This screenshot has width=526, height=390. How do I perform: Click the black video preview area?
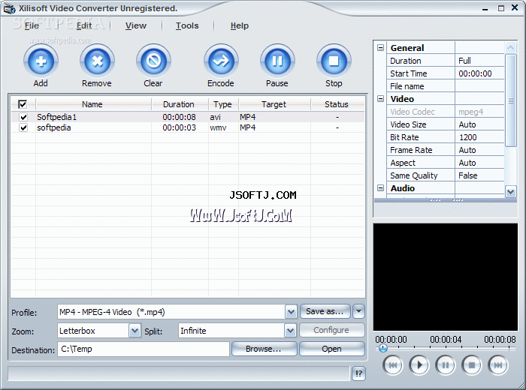[x=445, y=277]
